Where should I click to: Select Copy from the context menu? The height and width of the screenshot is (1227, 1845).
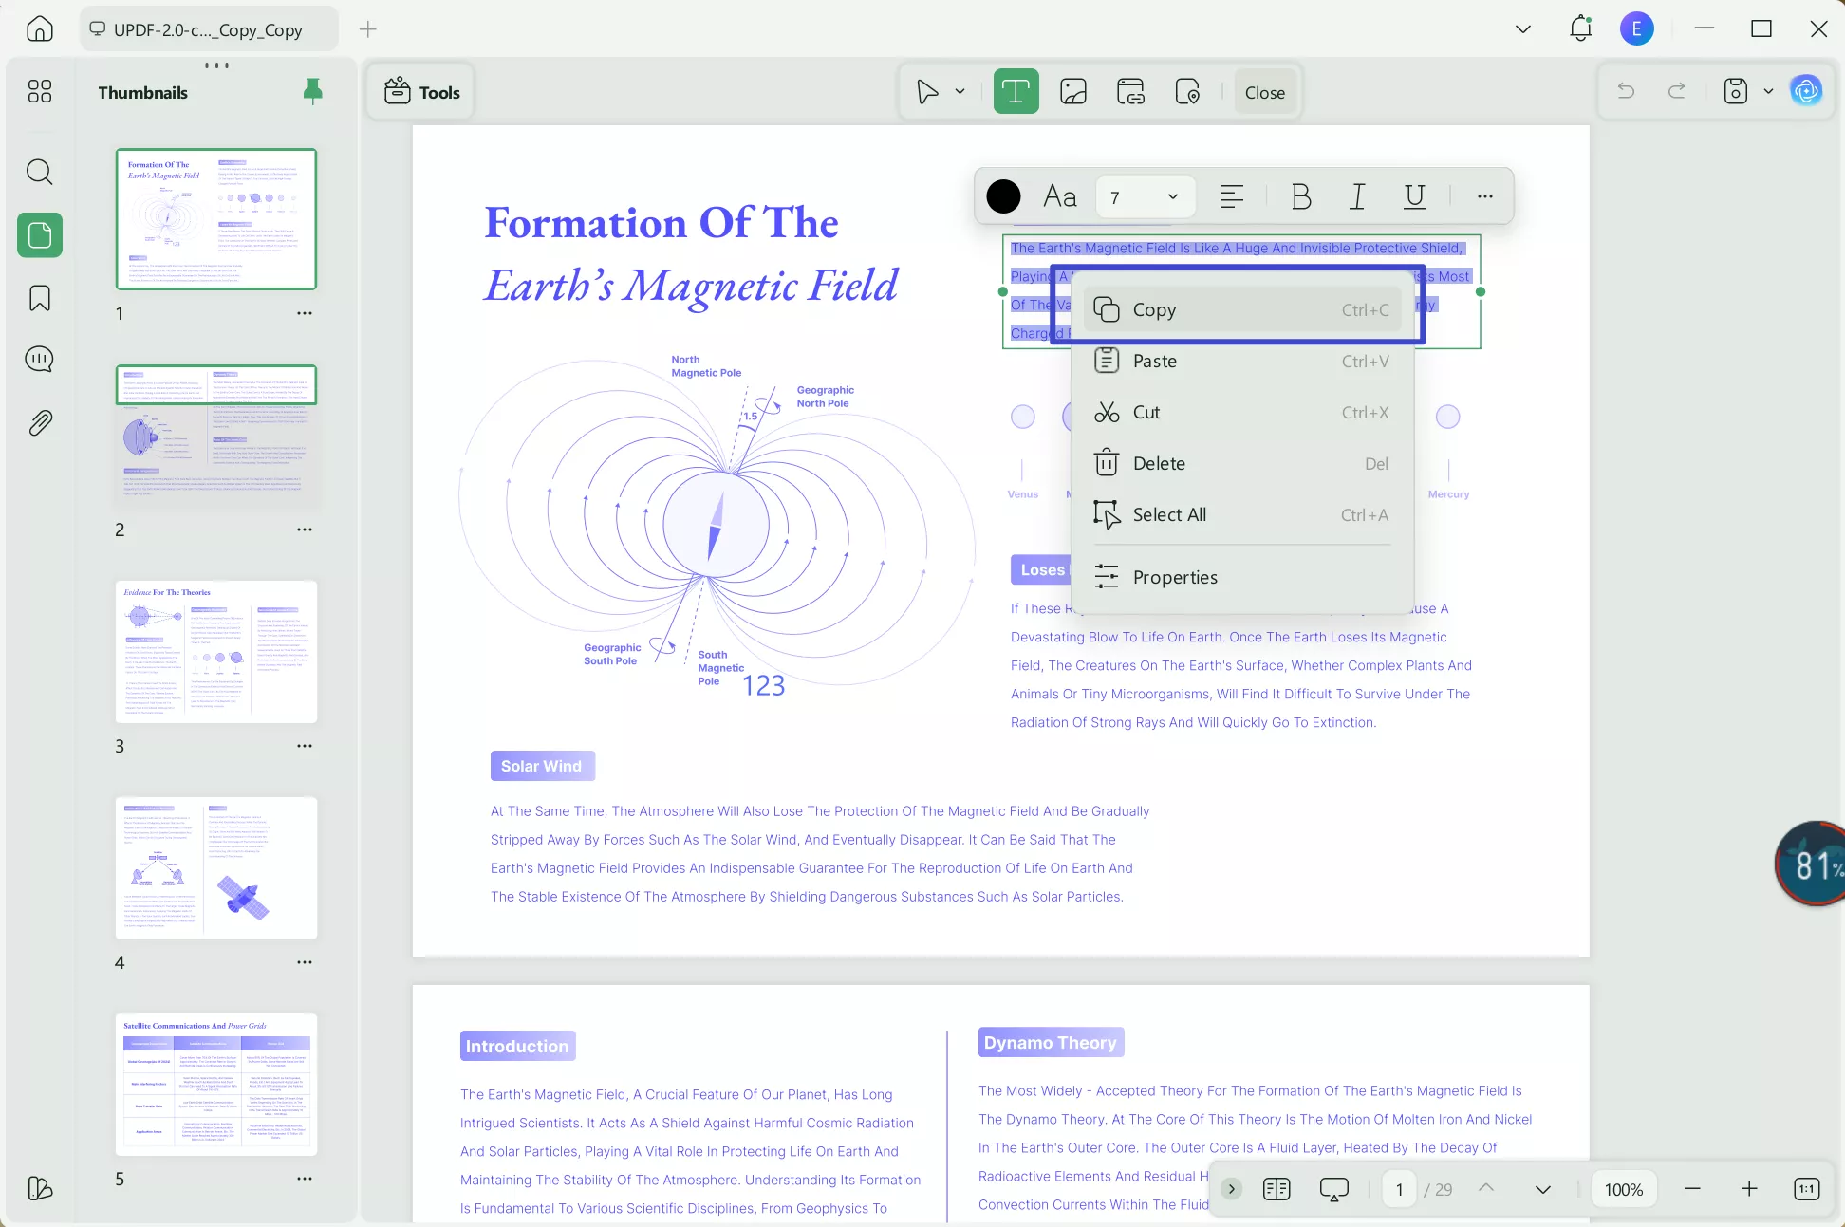1156,309
